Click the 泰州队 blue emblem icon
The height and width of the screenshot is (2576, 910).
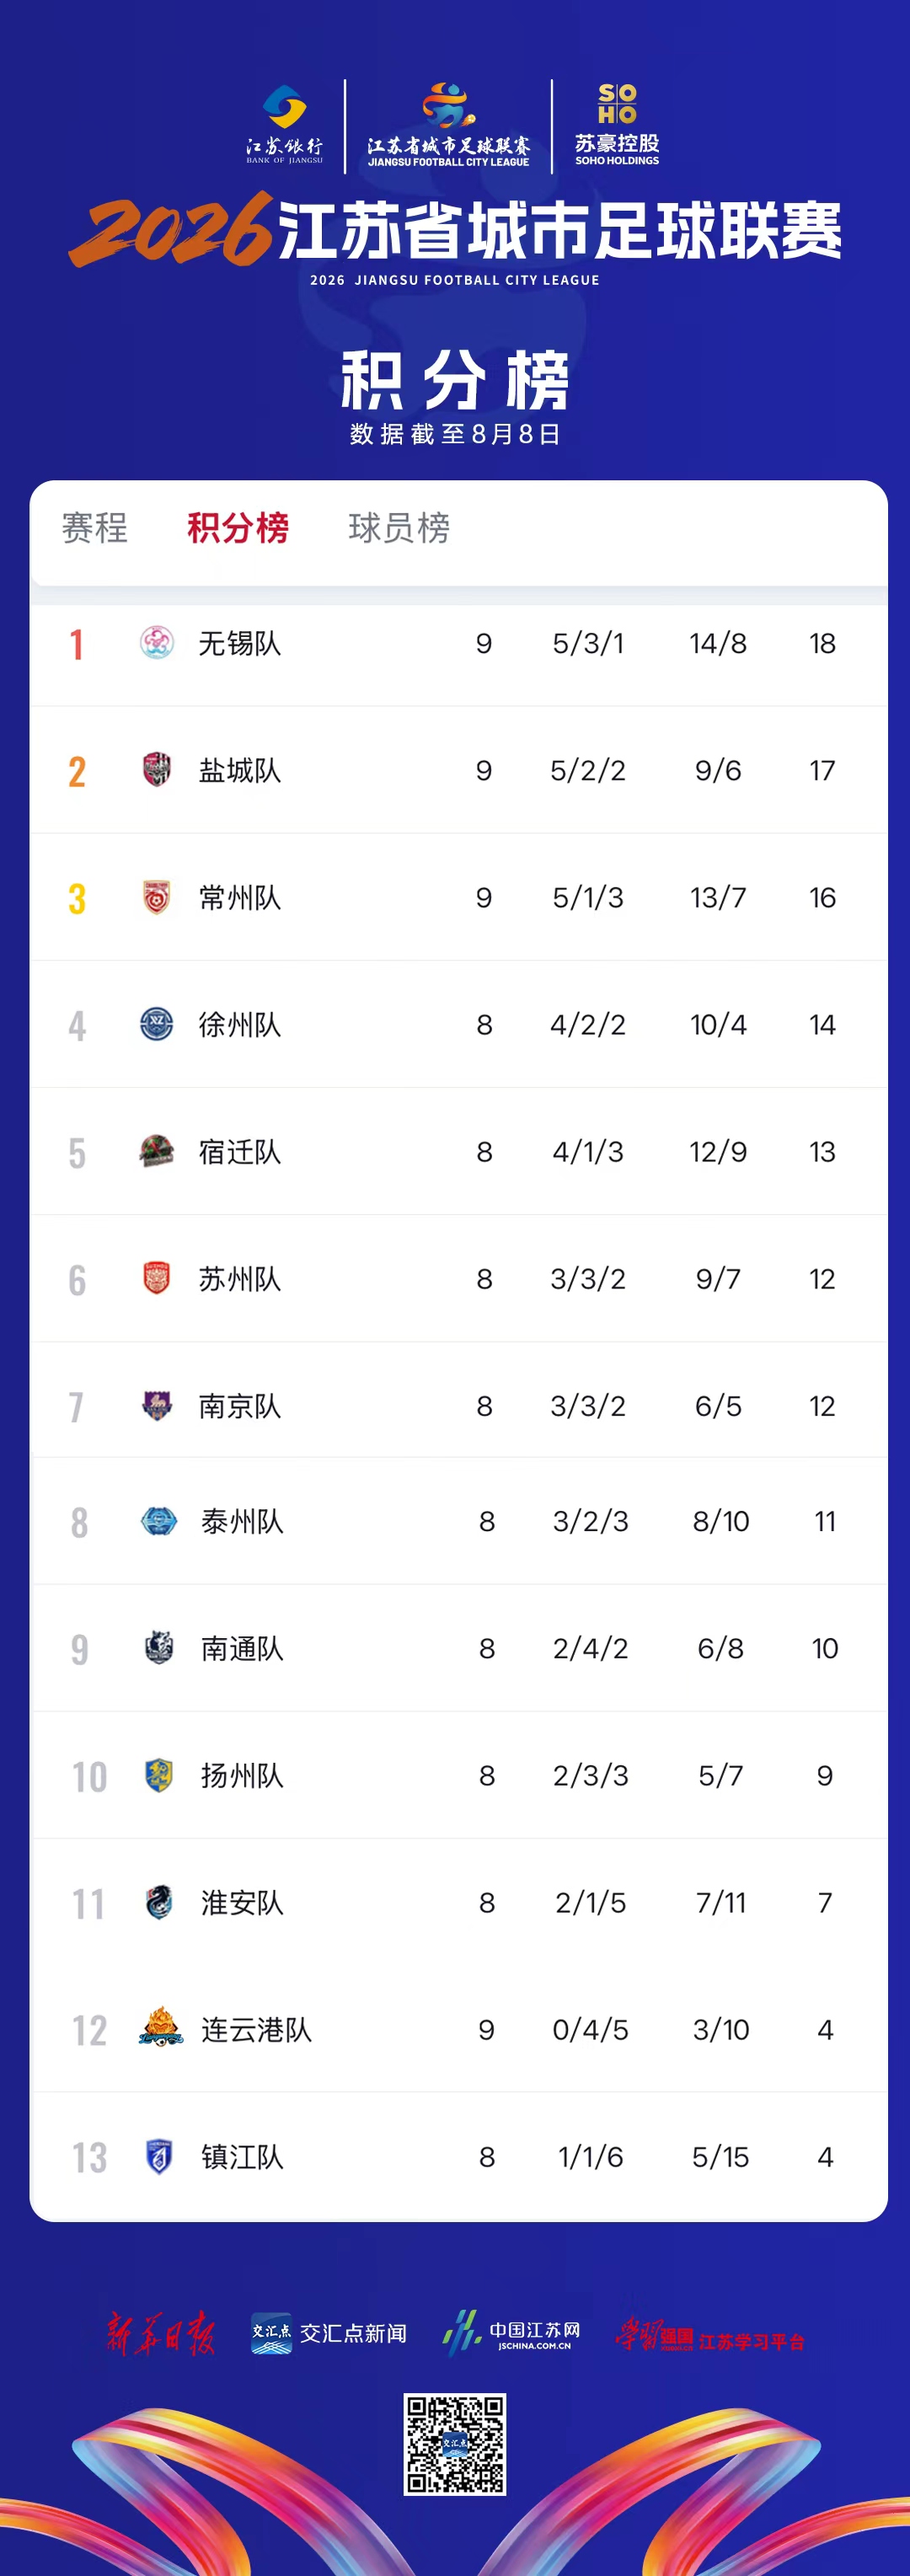click(159, 1521)
